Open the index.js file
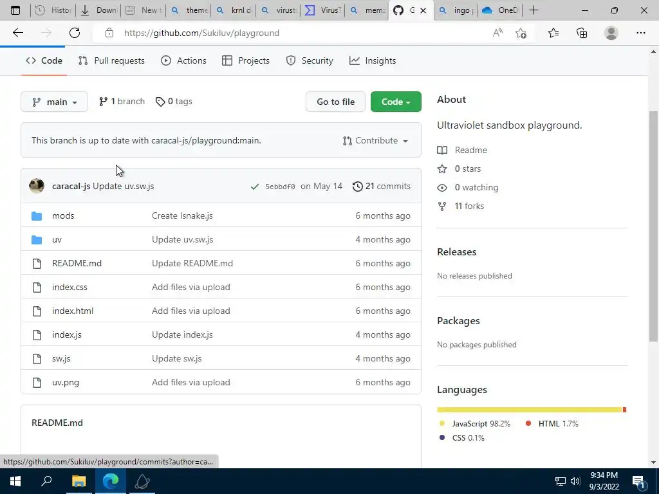Viewport: 659px width, 494px height. (x=67, y=334)
